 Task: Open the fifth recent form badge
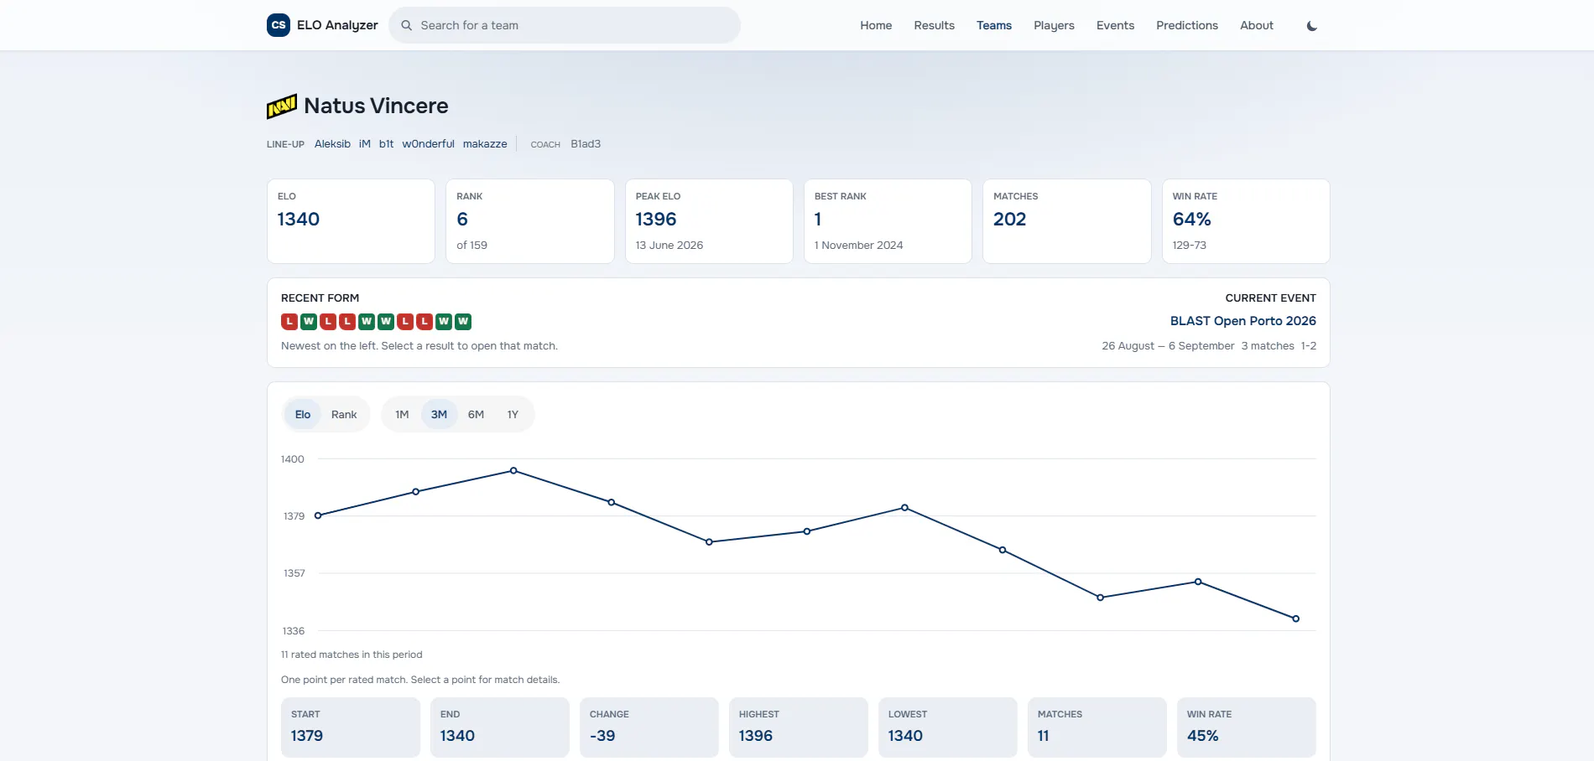click(x=367, y=321)
